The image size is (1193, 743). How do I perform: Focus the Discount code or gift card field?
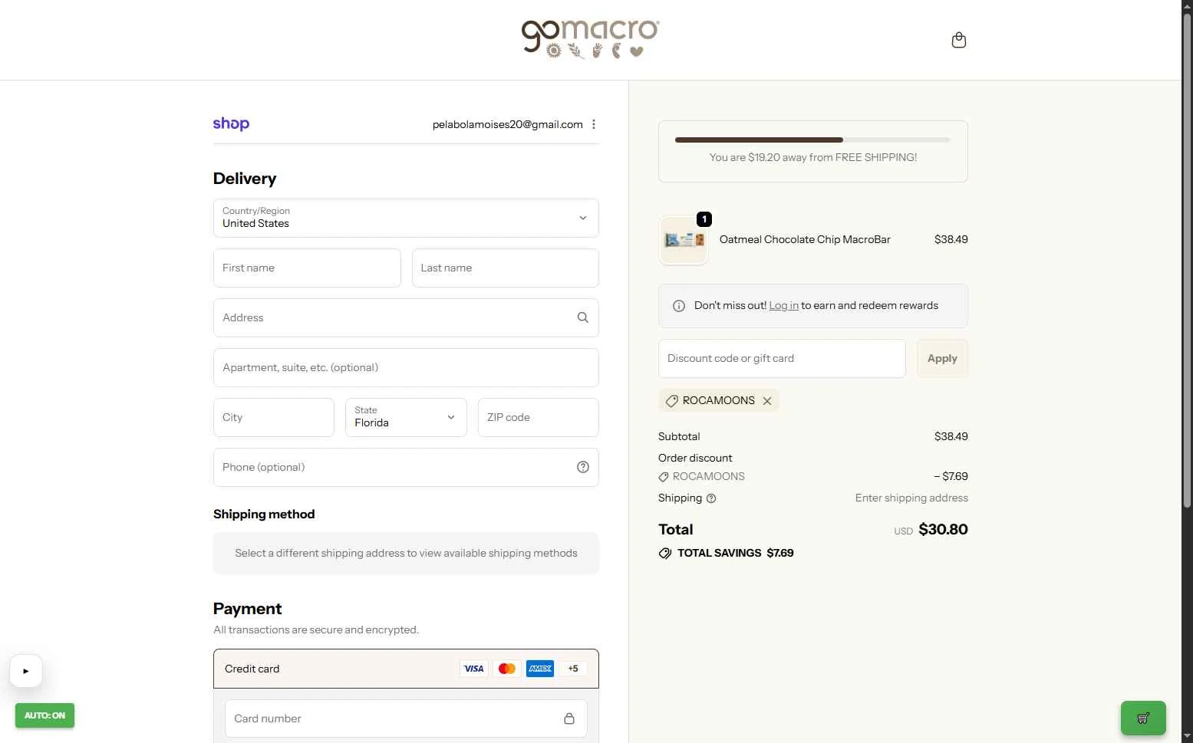click(782, 359)
